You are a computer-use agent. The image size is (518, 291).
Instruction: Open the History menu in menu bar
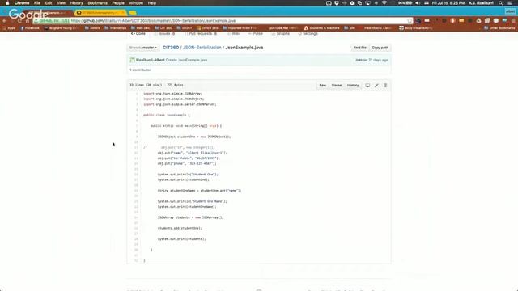click(x=77, y=3)
